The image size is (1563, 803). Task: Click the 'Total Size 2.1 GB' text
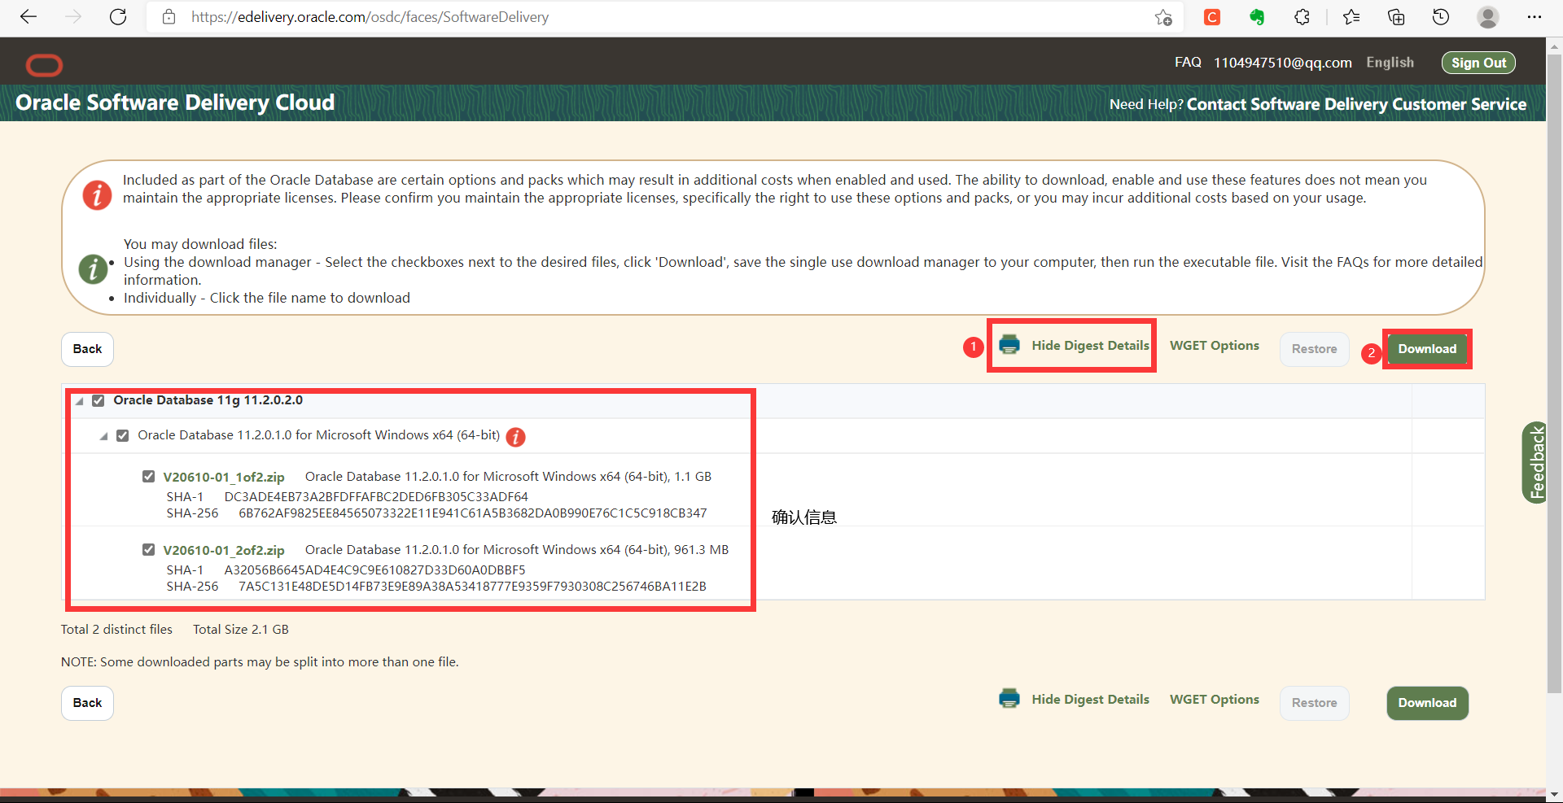coord(241,629)
